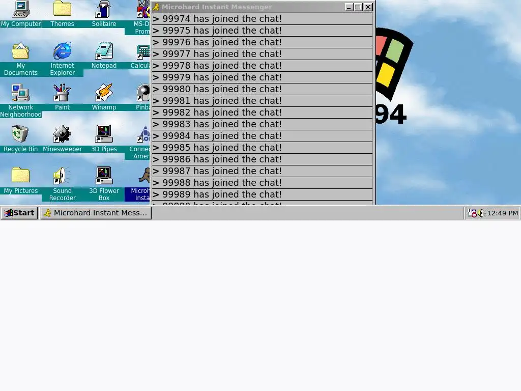Minimize the Microhard Instant Messenger window
This screenshot has width=521, height=391.
[x=349, y=7]
